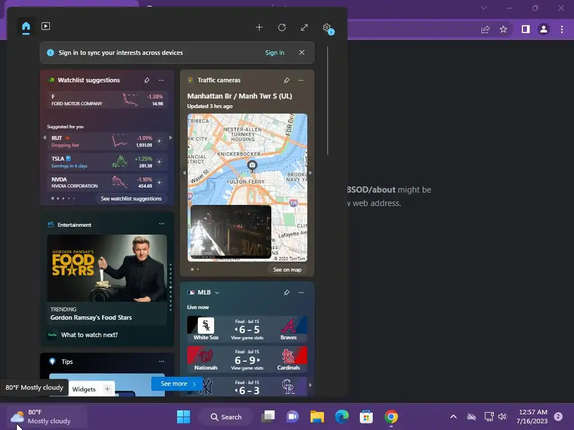574x430 pixels.
Task: Click the See more button
Action: [177, 384]
